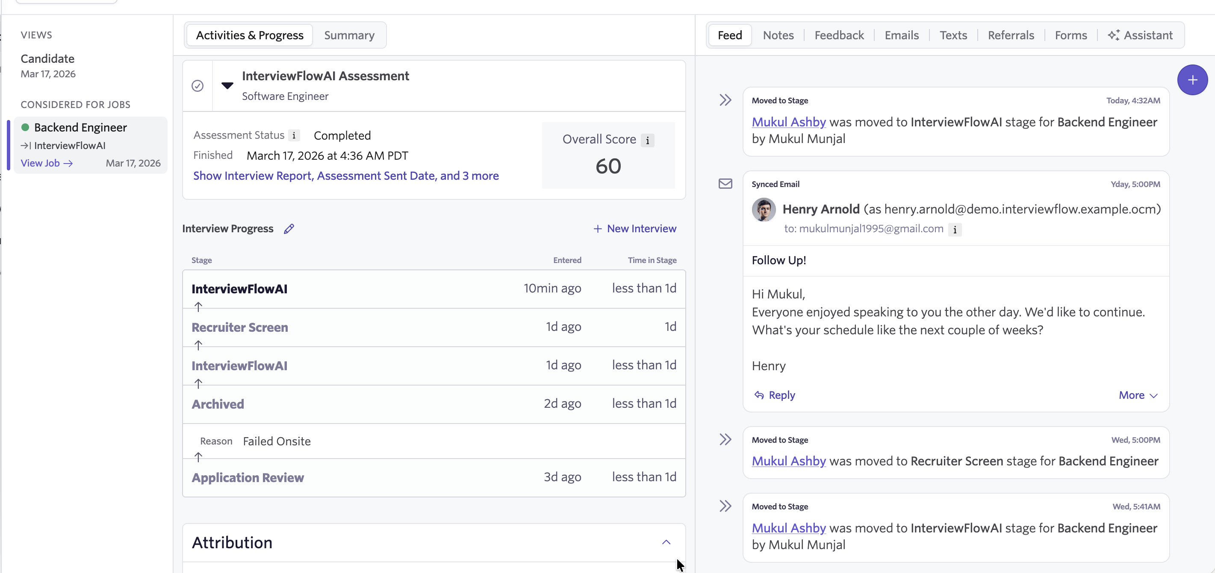Click the double-arrow icon for Today 4:32AM move
Viewport: 1215px width, 573px height.
pos(725,100)
